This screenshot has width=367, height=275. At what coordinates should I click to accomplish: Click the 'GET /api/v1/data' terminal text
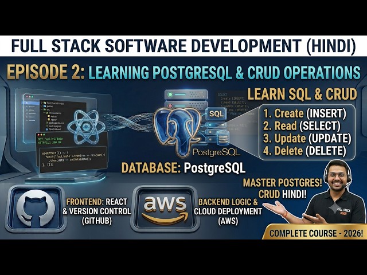point(50,139)
